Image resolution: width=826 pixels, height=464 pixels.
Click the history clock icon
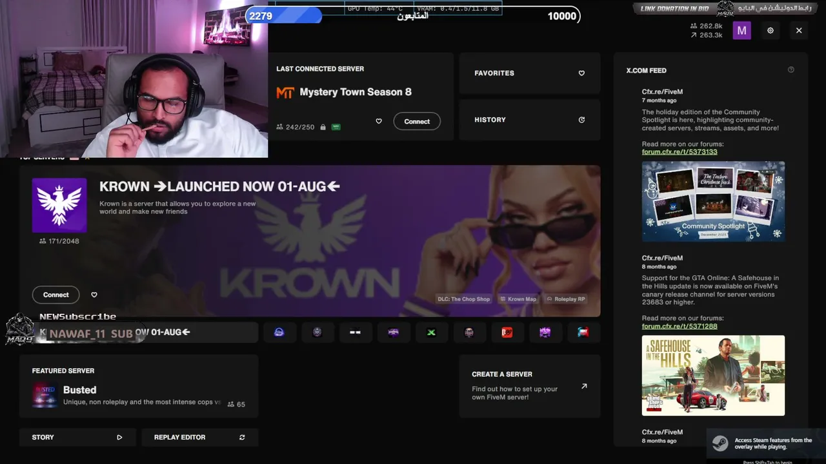581,120
